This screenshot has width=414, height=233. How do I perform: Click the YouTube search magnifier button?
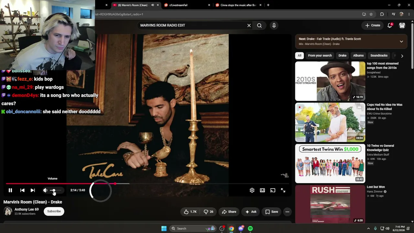click(x=259, y=25)
